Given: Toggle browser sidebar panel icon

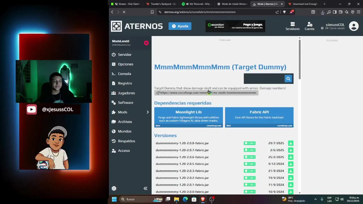Looking at the screenshot, I should click(x=335, y=12).
